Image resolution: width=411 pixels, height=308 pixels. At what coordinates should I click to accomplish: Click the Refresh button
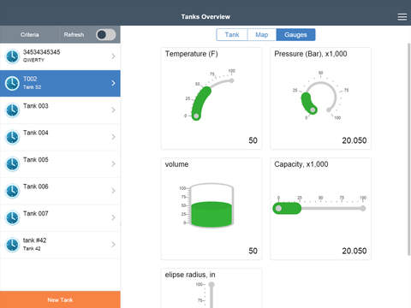pyautogui.click(x=74, y=35)
